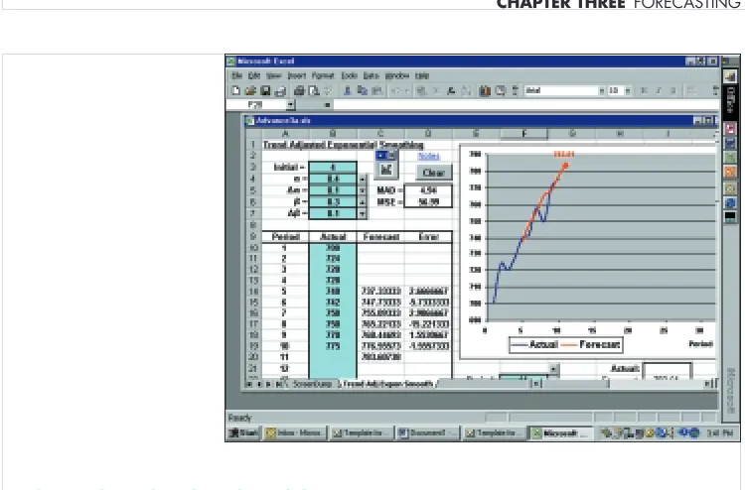Open the dropdown arrow below the chart
This screenshot has width=745, height=490.
[553, 369]
